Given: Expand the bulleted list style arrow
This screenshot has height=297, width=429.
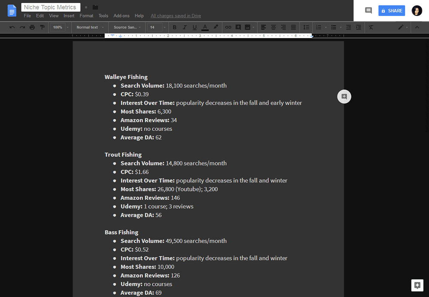Looking at the screenshot, I should (341, 27).
